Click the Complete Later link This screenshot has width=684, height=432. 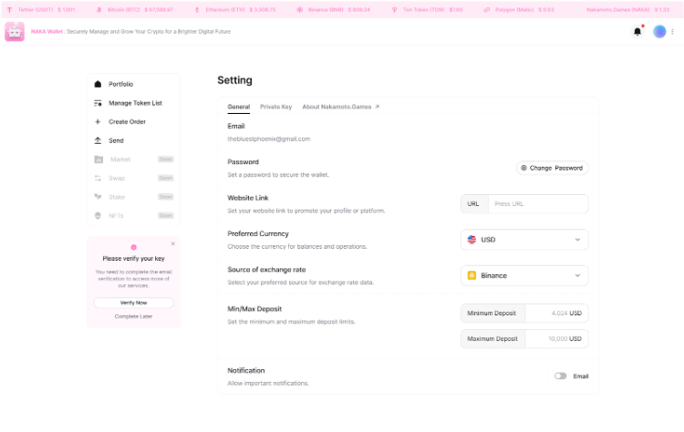133,316
